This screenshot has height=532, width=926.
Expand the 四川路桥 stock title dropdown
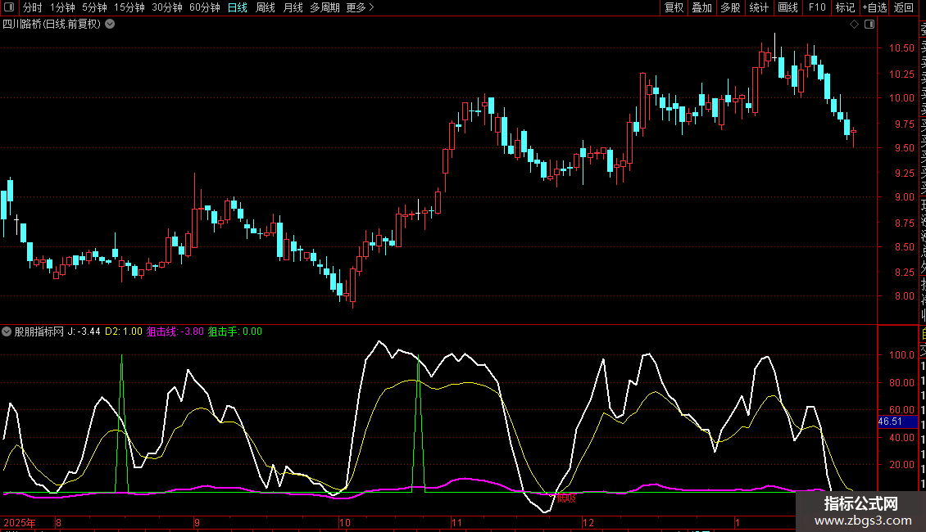click(110, 25)
